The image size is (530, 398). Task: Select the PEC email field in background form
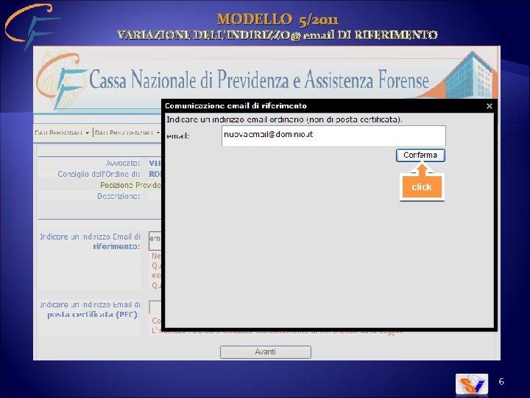155,307
